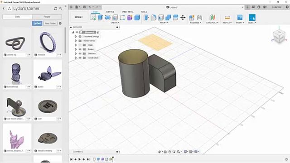Switch to the Solid tab
290x163 pixels.
[x=95, y=12]
